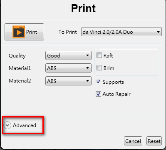This screenshot has height=150, width=166.
Task: Enable the Raft checkbox
Action: click(x=99, y=55)
